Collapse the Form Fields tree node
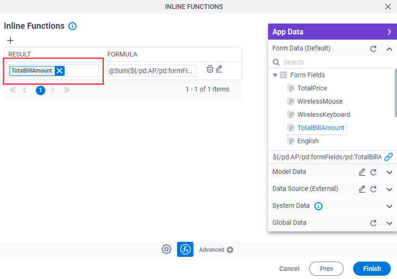Screen dimensions: 397x279 tap(275, 75)
